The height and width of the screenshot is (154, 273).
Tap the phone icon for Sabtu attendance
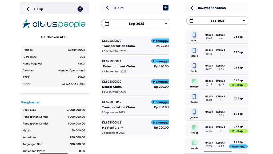click(194, 97)
